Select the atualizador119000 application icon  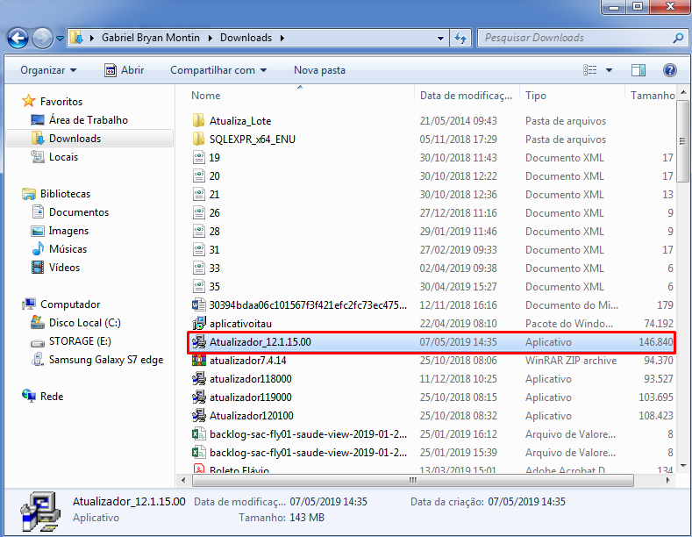(199, 397)
